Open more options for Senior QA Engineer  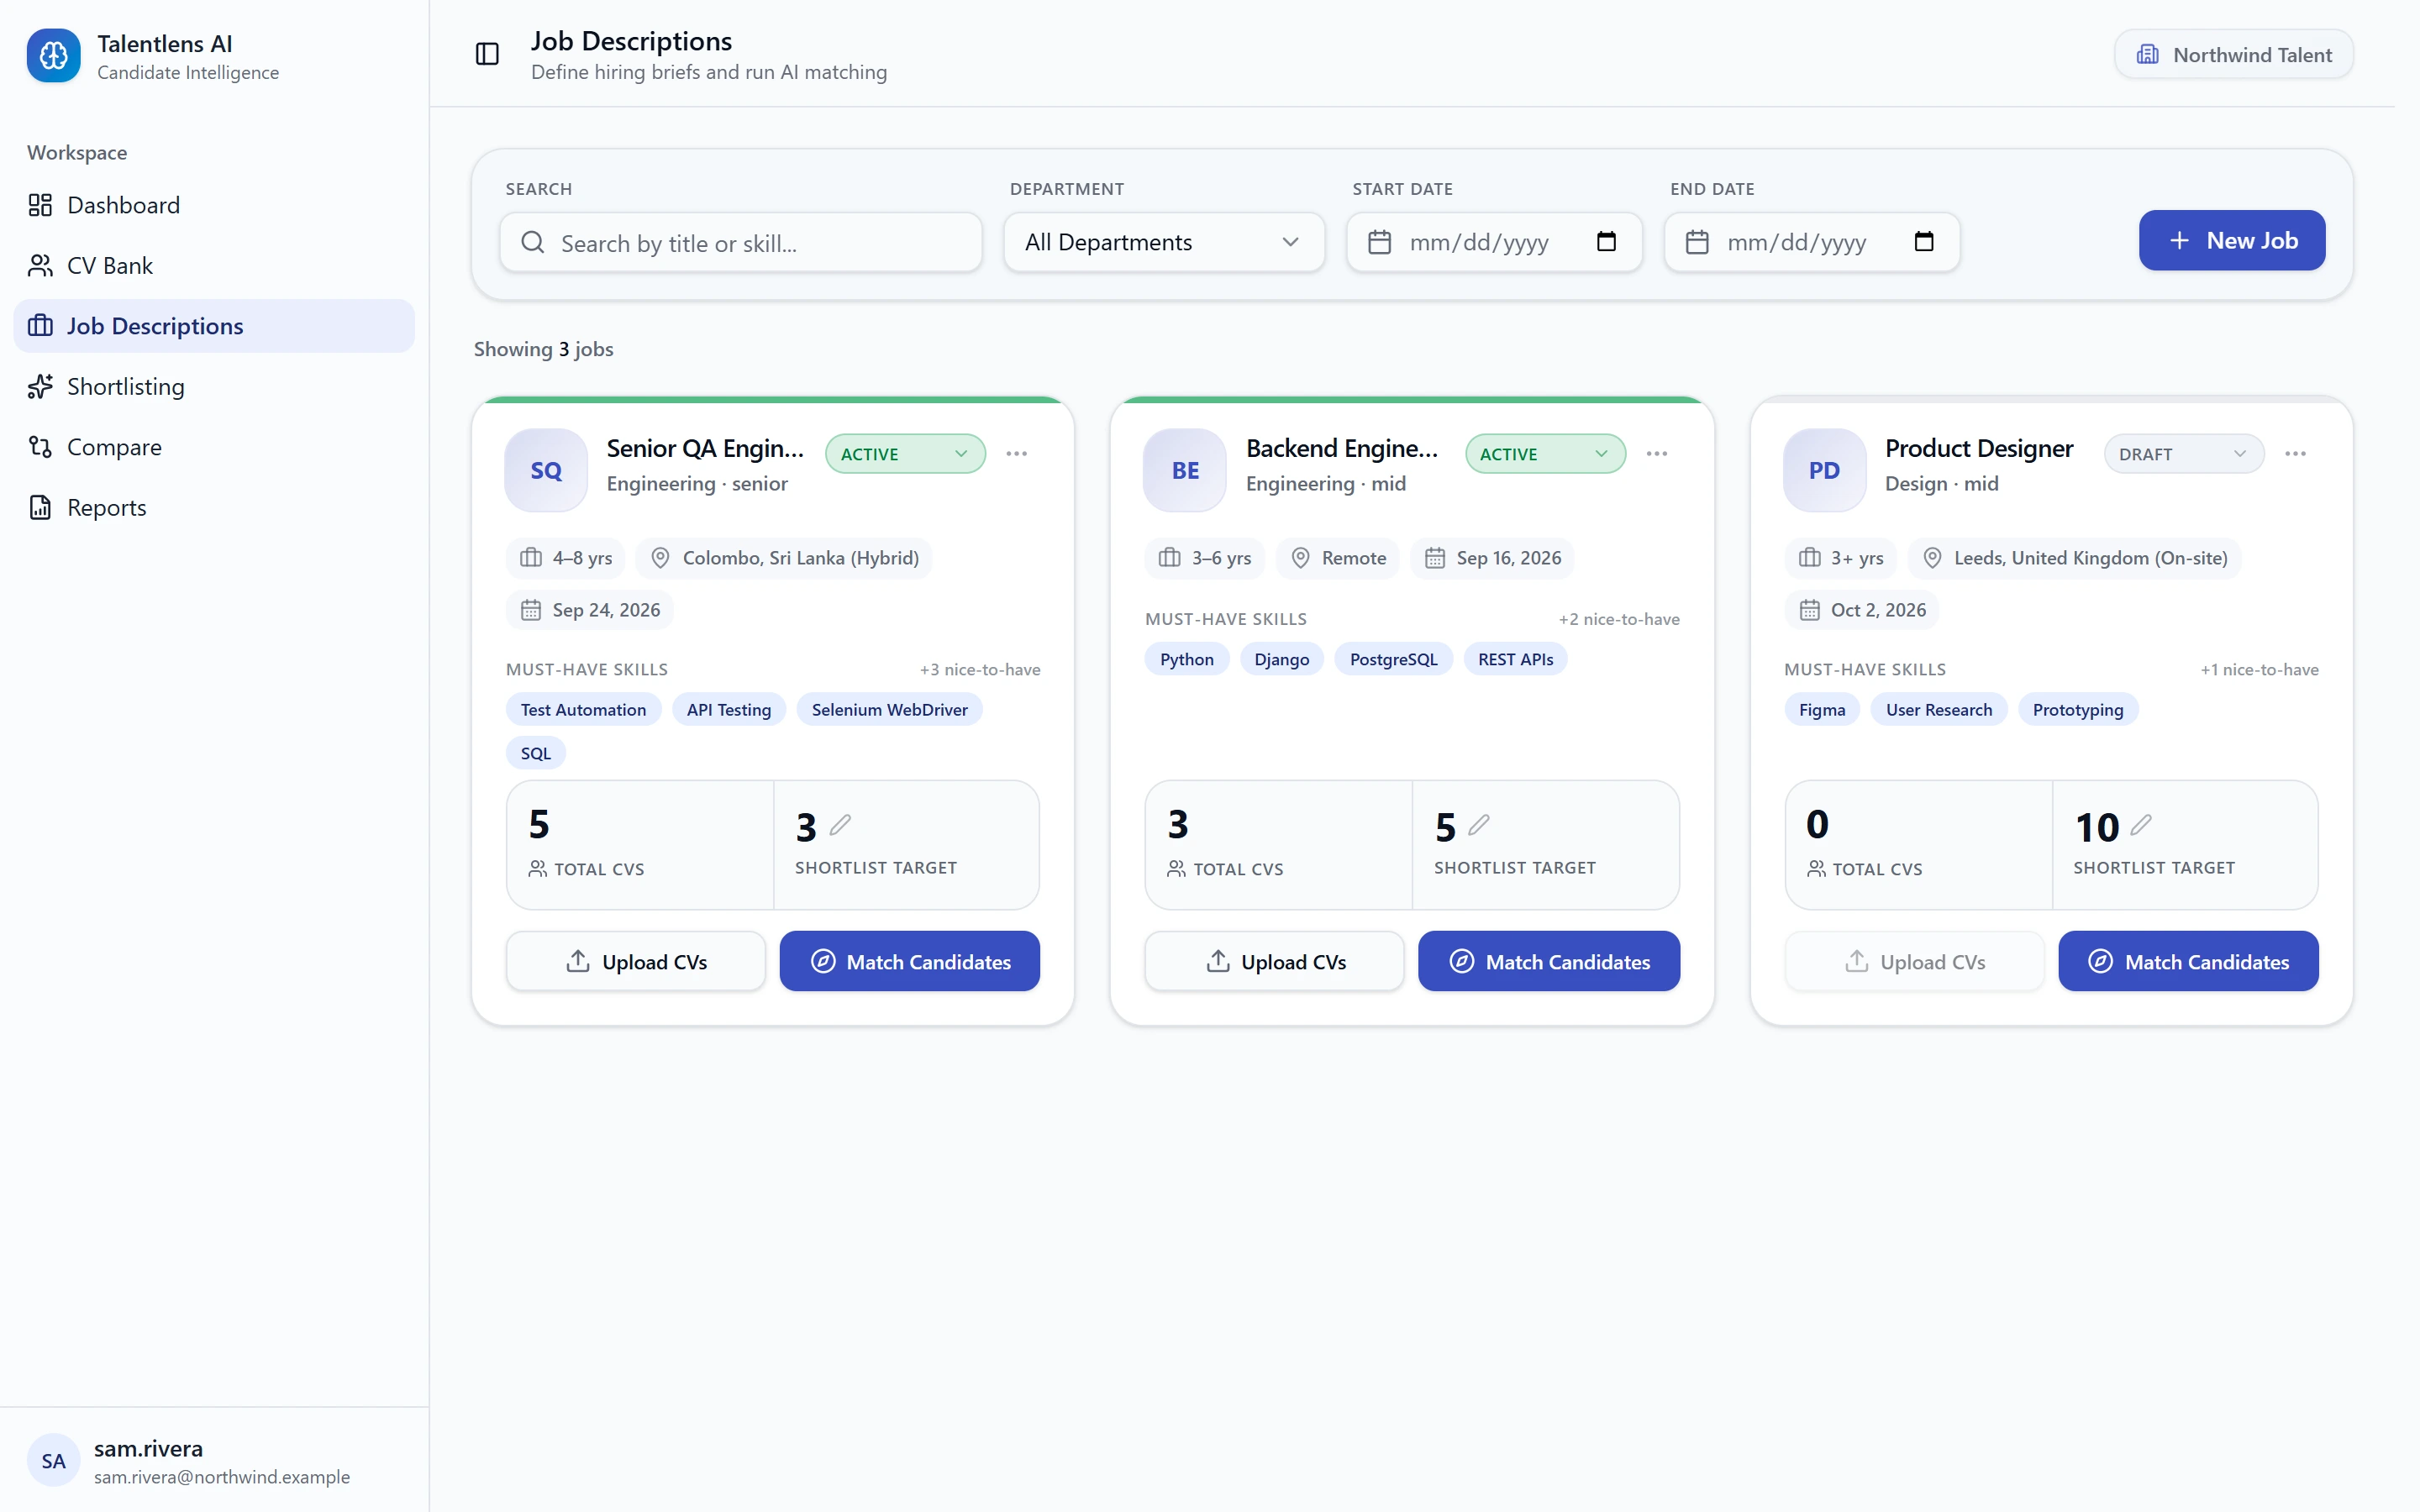tap(1017, 454)
